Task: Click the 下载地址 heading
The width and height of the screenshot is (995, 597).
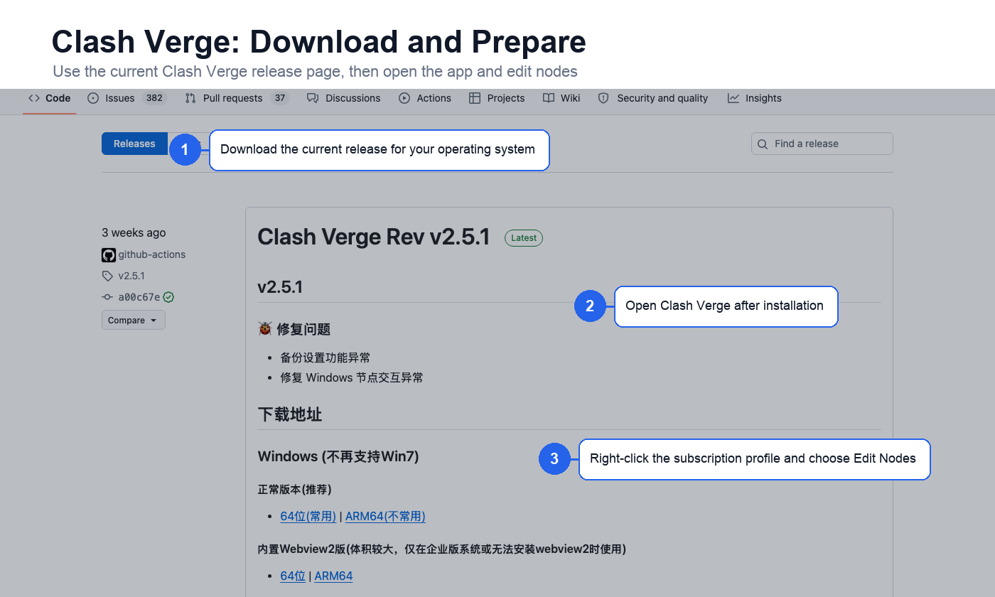Action: tap(290, 414)
